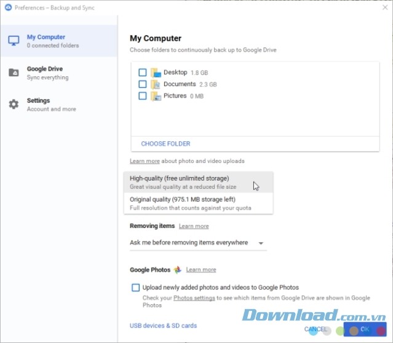
Task: Confirm with the OK button
Action: (365, 329)
